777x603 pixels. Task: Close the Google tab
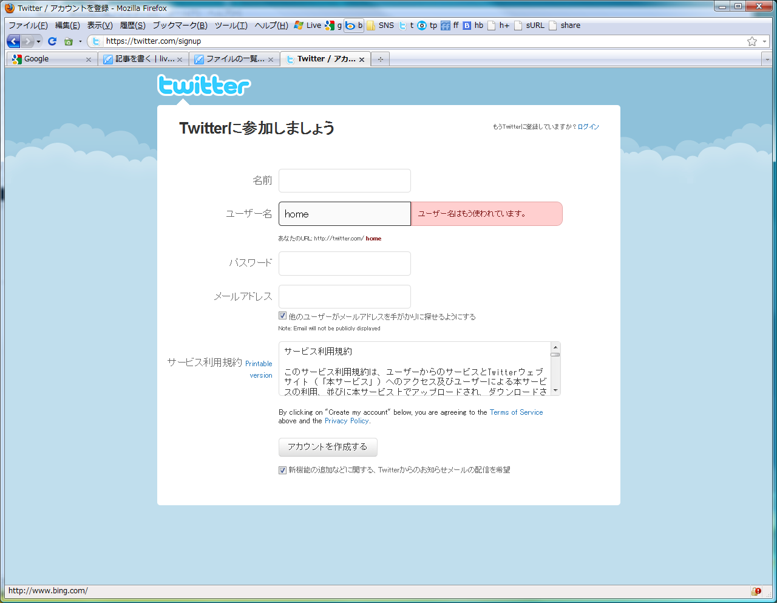[x=89, y=60]
